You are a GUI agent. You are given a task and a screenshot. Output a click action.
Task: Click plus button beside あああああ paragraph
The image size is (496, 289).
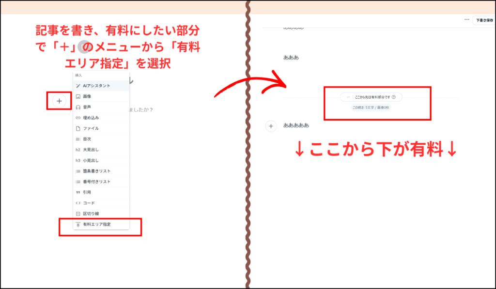[271, 126]
